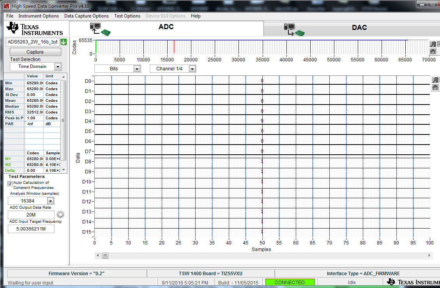This screenshot has width=440, height=288.
Task: Click the application icon in title bar
Action: point(7,5)
